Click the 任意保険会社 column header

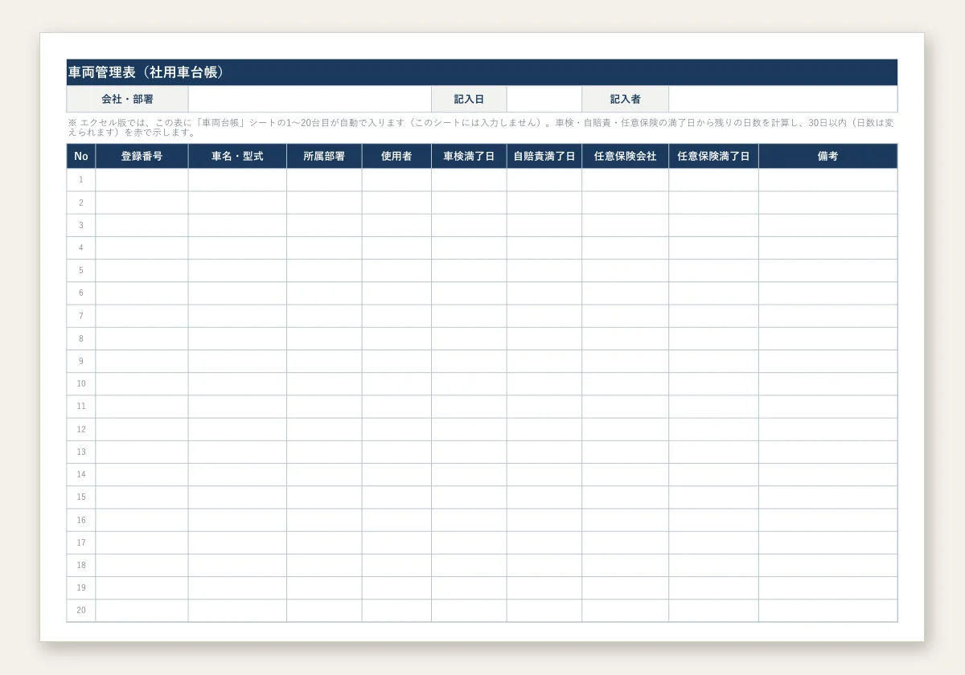[x=626, y=156]
